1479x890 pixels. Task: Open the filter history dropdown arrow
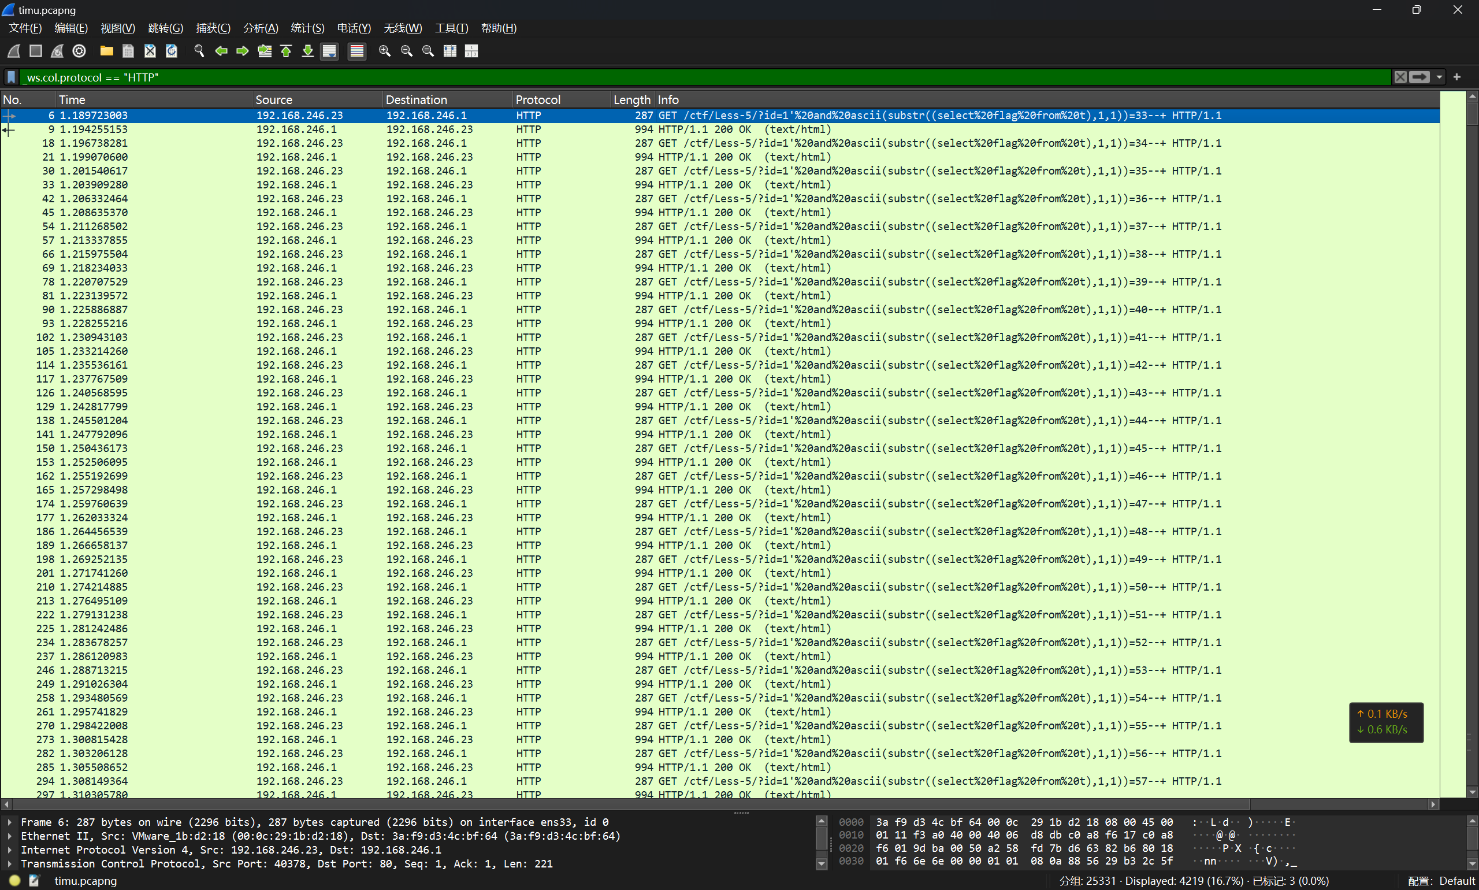[x=1439, y=77]
